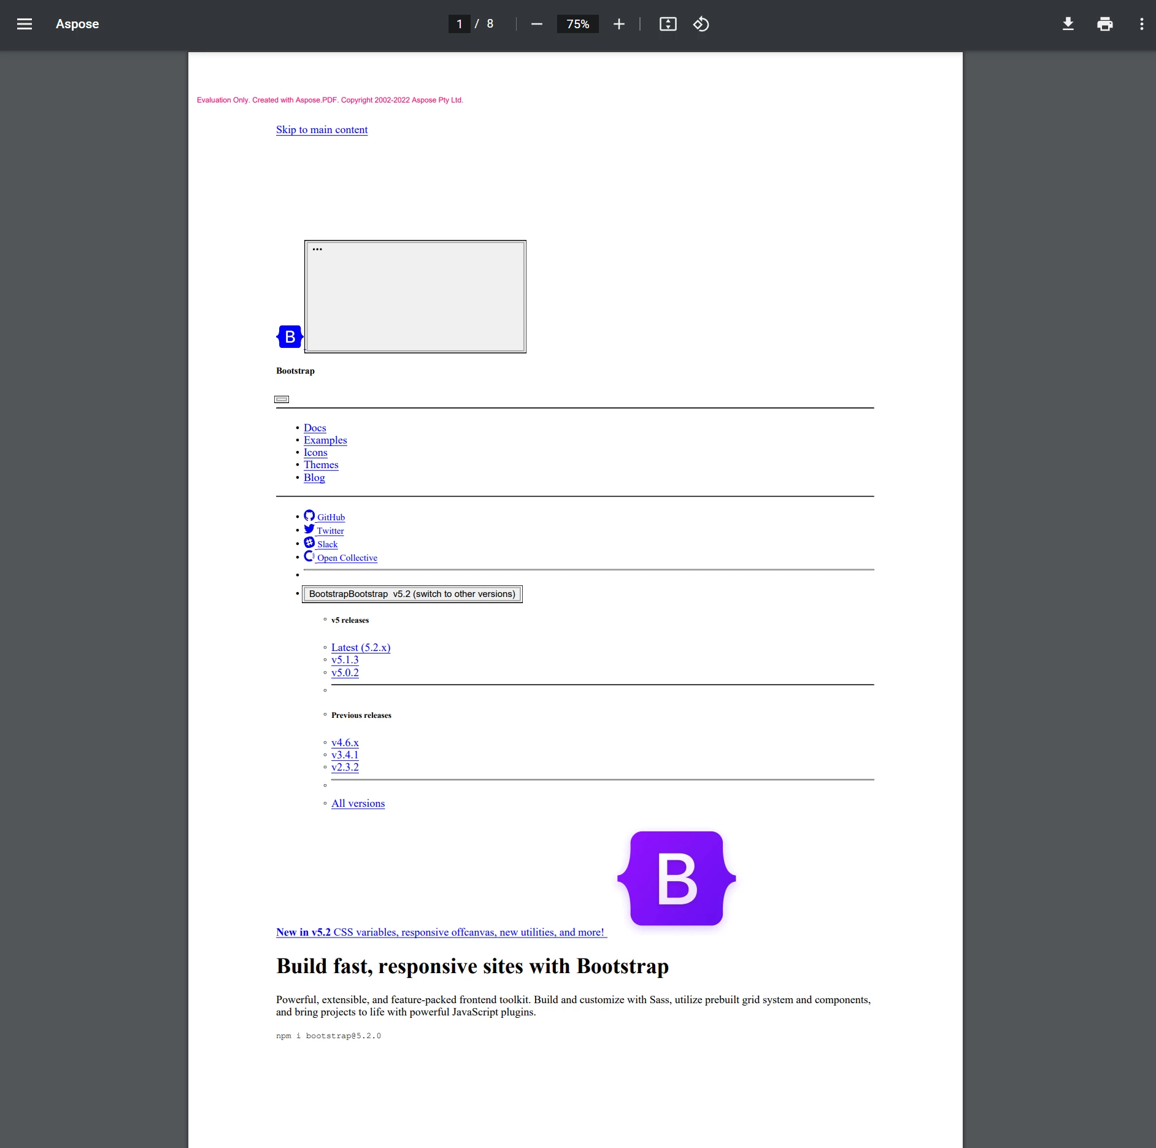The image size is (1156, 1148).
Task: Open the All versions link
Action: pyautogui.click(x=358, y=803)
